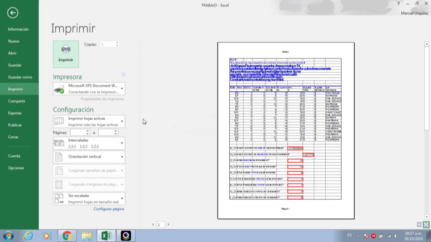This screenshot has height=242, width=431.
Task: Open the Orientación vertical dropdown
Action: coord(89,157)
